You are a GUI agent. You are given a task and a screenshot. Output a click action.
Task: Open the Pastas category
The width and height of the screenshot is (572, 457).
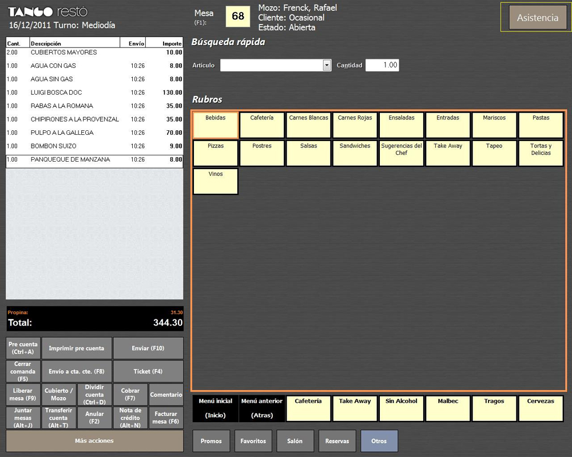[x=541, y=125]
